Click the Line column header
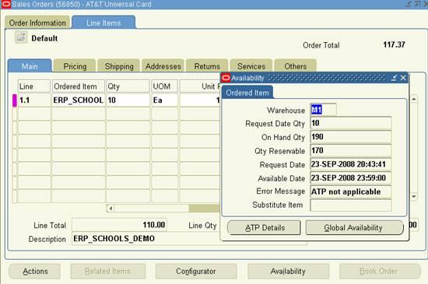Viewport: 428px width, 284px height. tap(34, 86)
